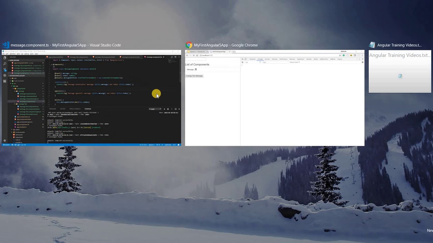433x243 pixels.
Task: Select the TypeScript language mode in the status bar
Action: click(168, 145)
